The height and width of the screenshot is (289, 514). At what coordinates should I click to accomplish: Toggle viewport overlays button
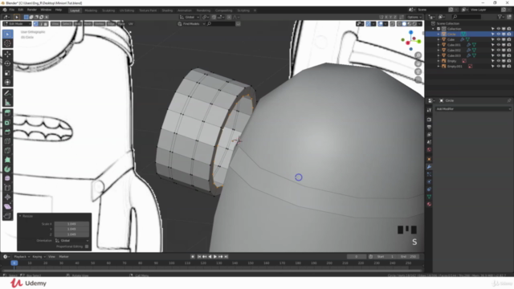pos(381,24)
